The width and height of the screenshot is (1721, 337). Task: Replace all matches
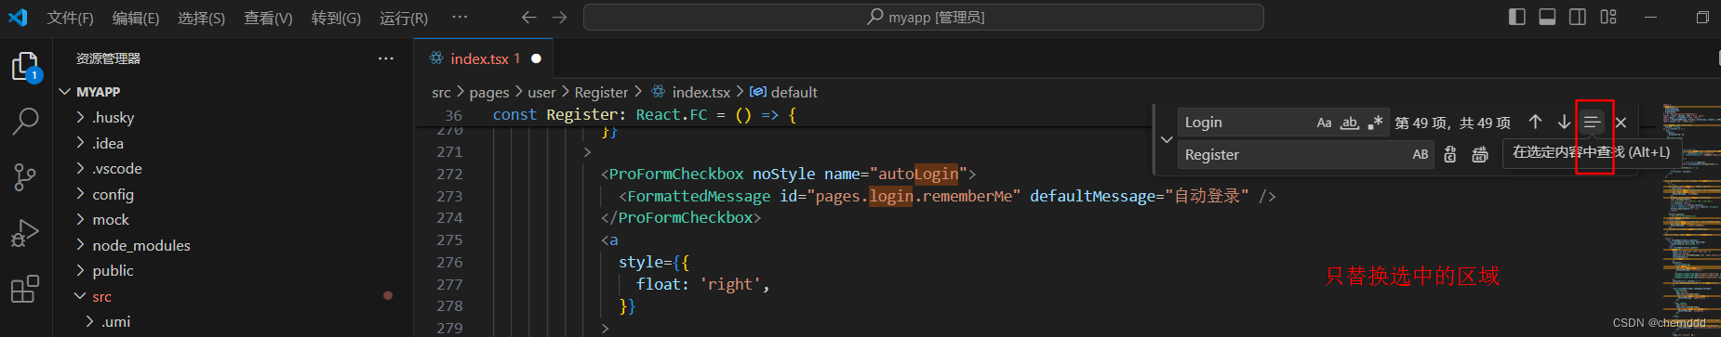(x=1480, y=155)
